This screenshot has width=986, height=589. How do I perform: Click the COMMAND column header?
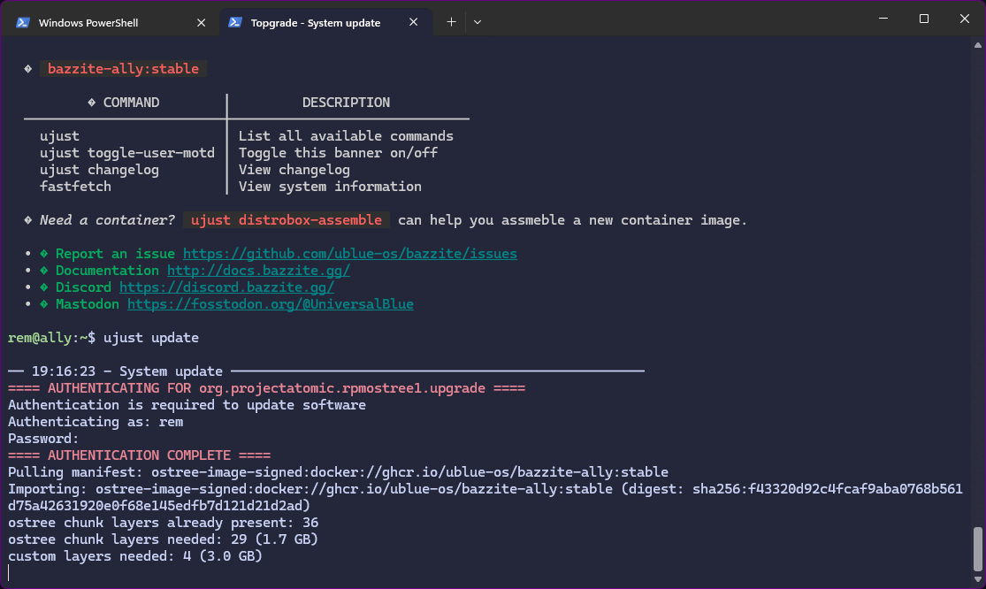(x=131, y=103)
